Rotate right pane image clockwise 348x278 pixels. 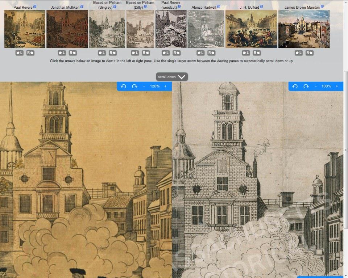306,86
